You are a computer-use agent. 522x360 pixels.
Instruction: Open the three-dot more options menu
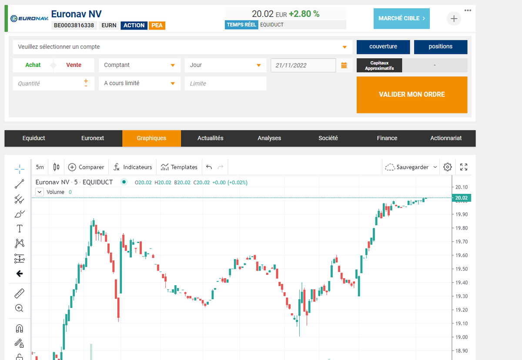coord(468,10)
